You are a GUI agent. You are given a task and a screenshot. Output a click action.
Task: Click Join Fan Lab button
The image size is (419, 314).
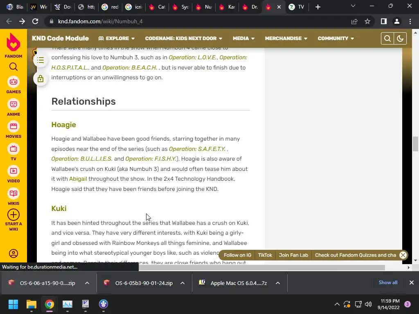(x=293, y=255)
